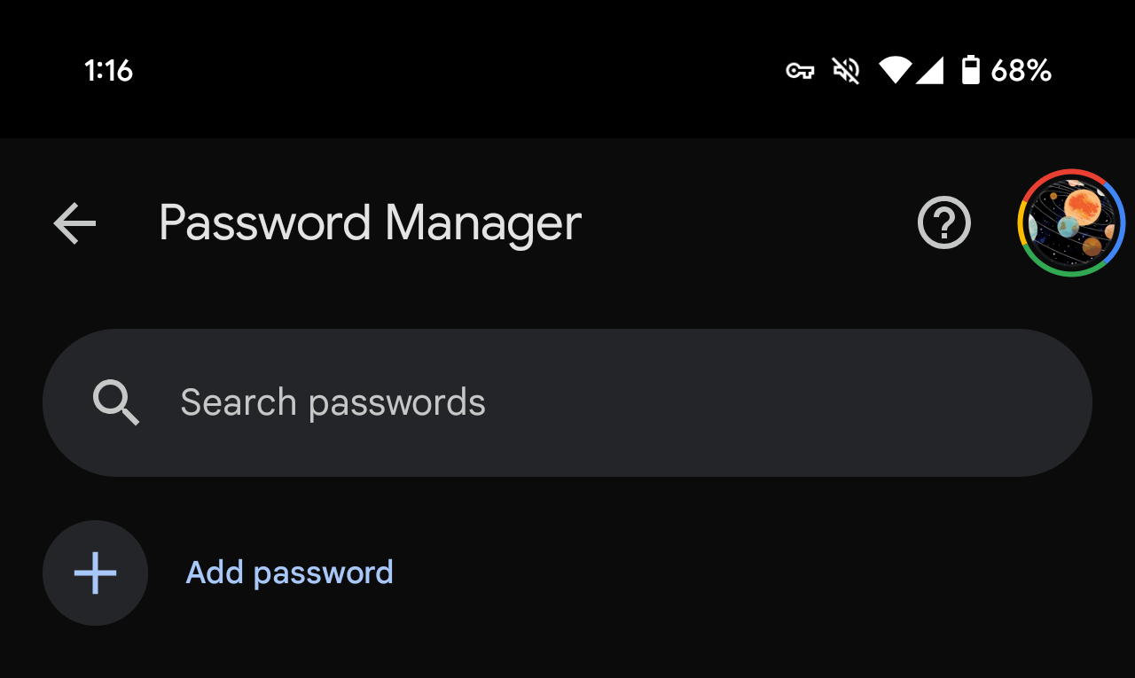
Task: Tap empty row space right of Add password
Action: coord(754,573)
